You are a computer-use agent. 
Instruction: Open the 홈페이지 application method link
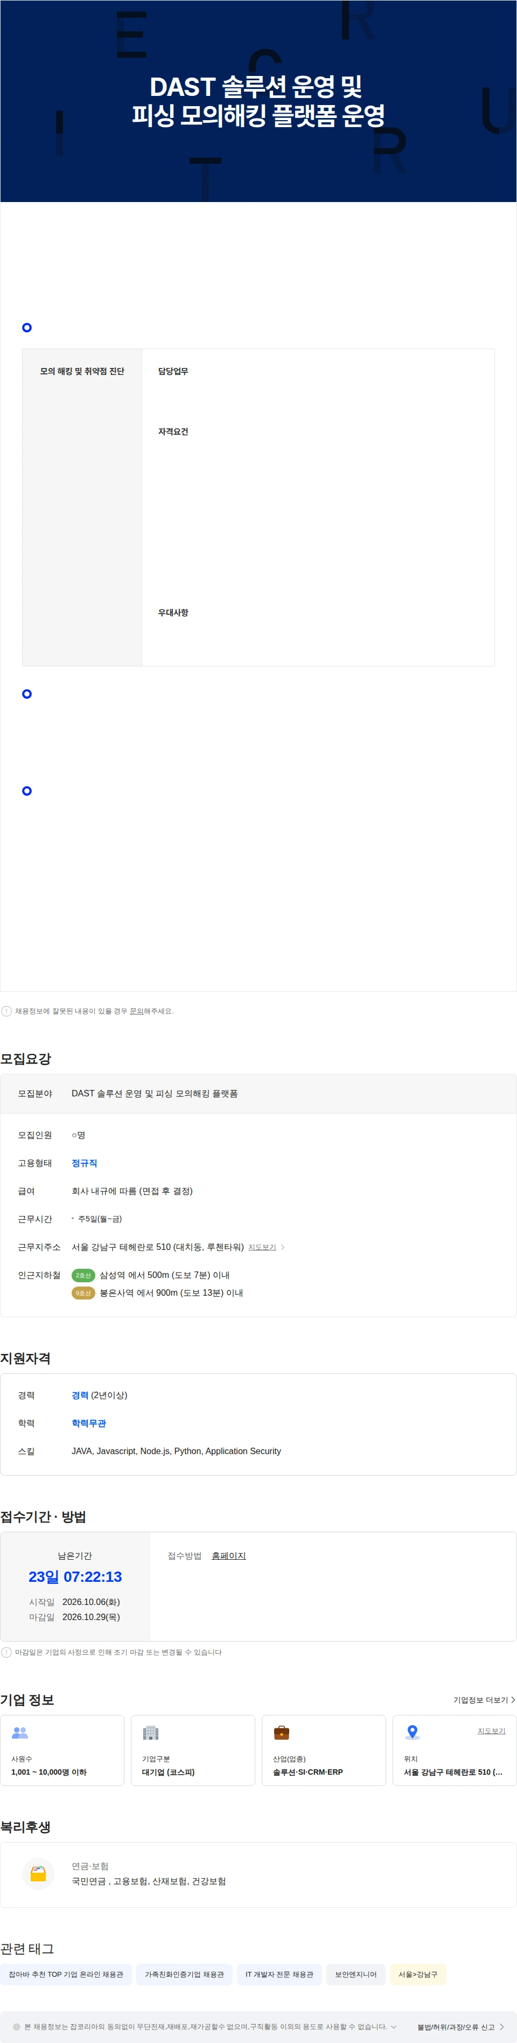[x=228, y=1556]
